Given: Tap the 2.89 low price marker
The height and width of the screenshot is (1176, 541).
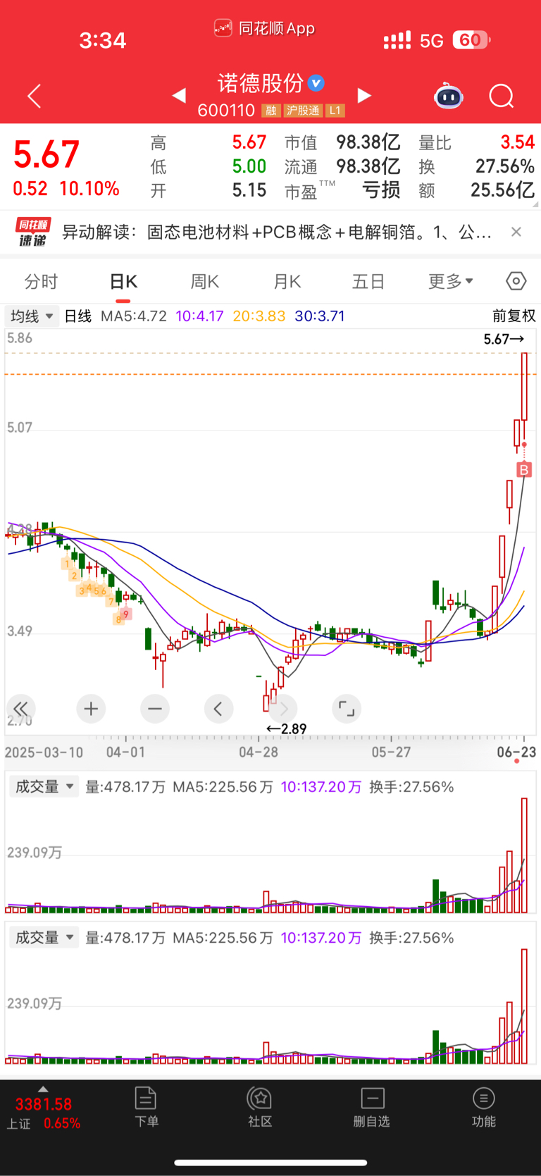Looking at the screenshot, I should point(287,729).
